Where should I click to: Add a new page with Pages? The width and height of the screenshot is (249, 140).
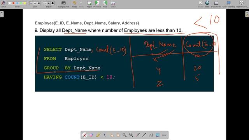(x=89, y=4)
